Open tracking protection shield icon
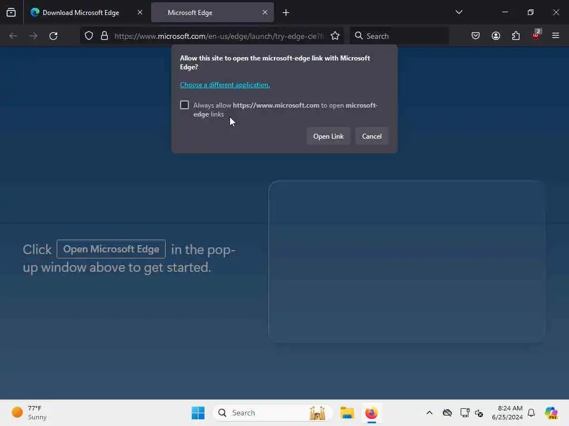Viewport: 569px width, 426px height. [89, 36]
